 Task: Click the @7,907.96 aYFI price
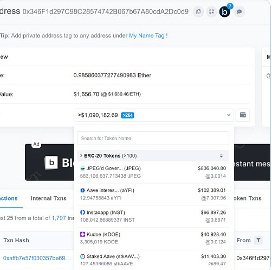(x=213, y=198)
